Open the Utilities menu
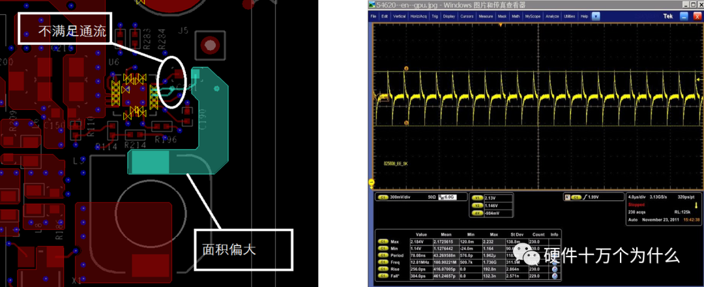The height and width of the screenshot is (287, 704). click(570, 16)
